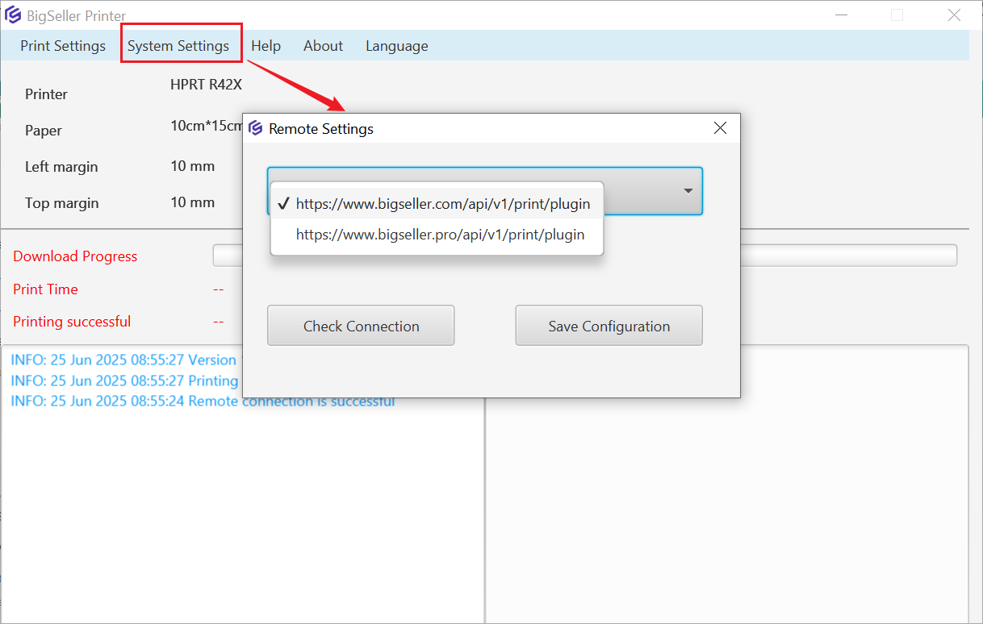The image size is (983, 624).
Task: Click the Remote Settings dialog title text
Action: coord(321,129)
